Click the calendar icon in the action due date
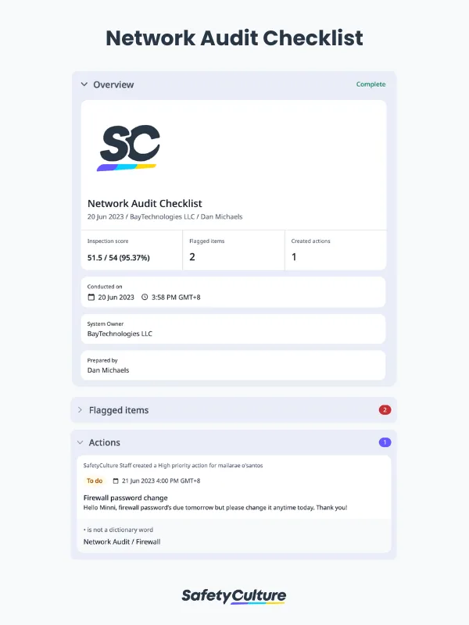The height and width of the screenshot is (625, 469). click(116, 480)
